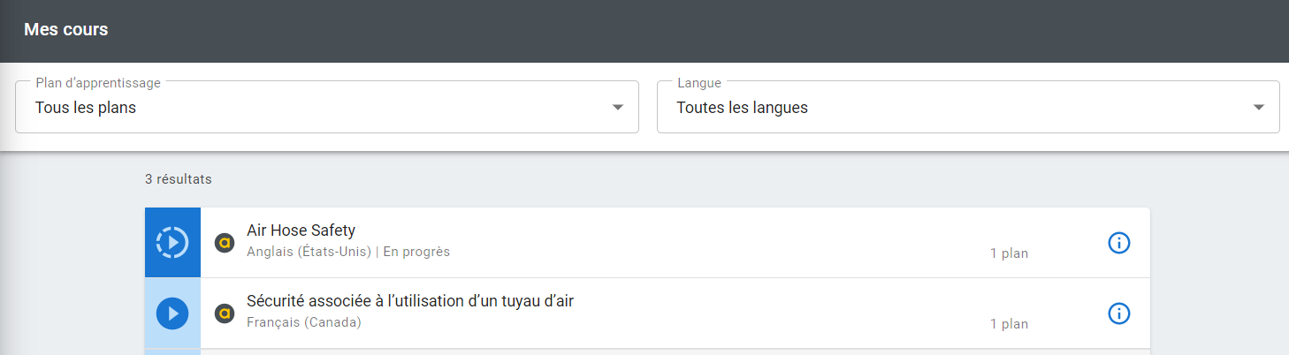Click the Plan d'apprentissage dropdown arrow

coord(617,108)
